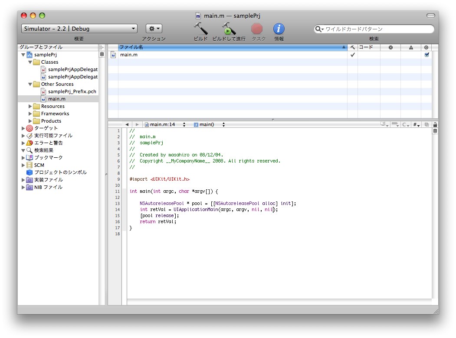Click the red Tasks stop icon
456x338 pixels.
tap(257, 29)
